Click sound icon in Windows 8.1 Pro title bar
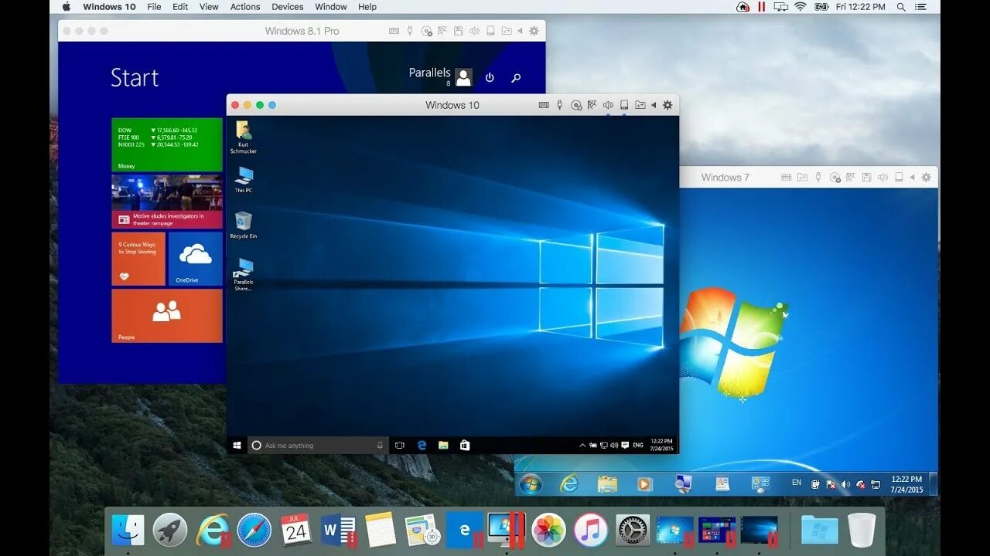 (x=474, y=31)
